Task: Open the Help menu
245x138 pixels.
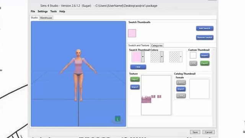Action: [x=62, y=11]
